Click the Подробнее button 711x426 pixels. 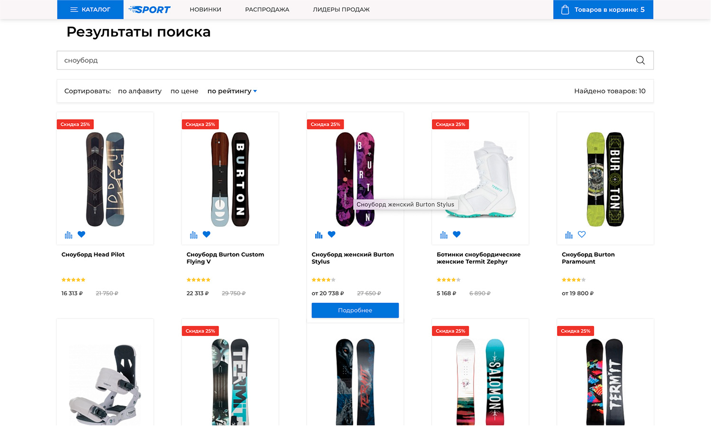[x=355, y=311]
